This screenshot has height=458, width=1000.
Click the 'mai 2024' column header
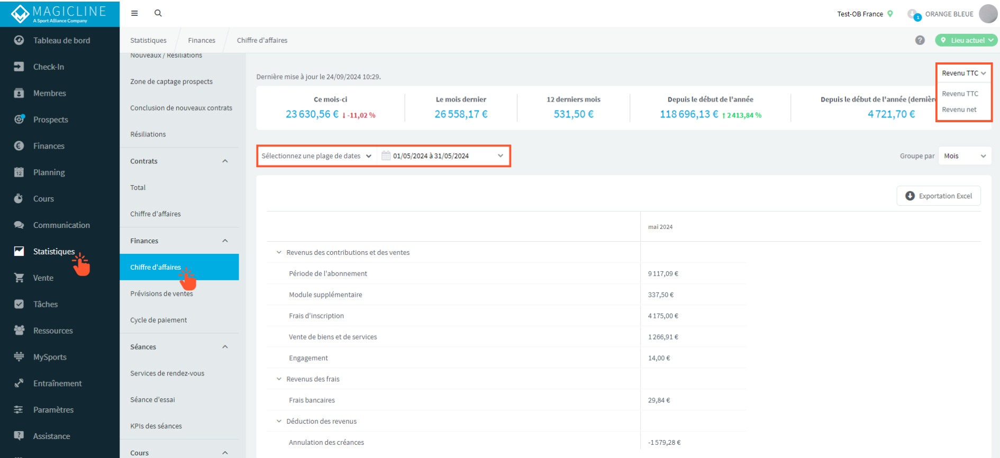point(660,227)
